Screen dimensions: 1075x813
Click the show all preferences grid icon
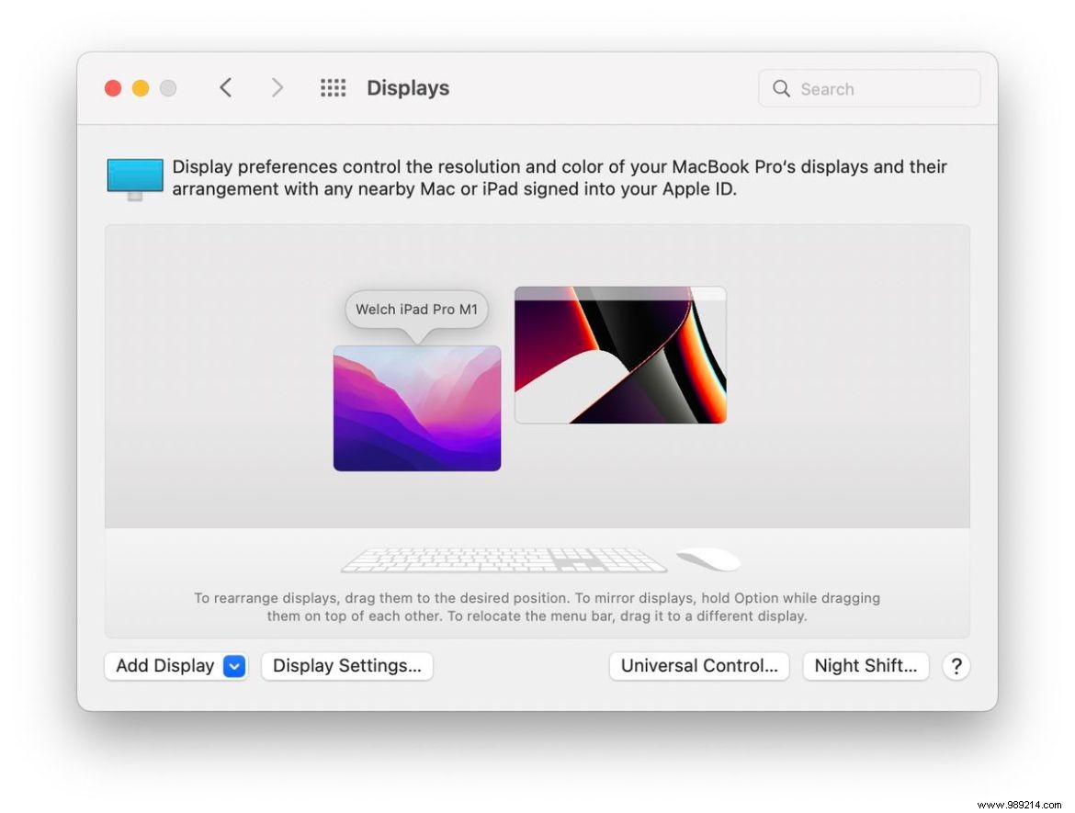point(333,87)
